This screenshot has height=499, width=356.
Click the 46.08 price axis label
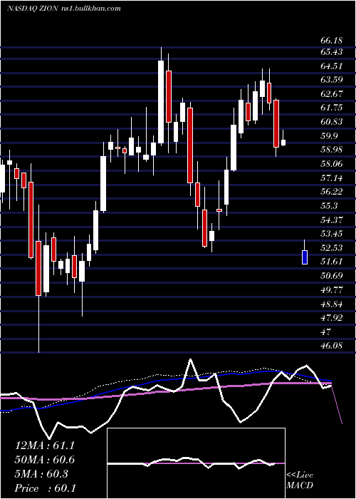[x=331, y=345]
